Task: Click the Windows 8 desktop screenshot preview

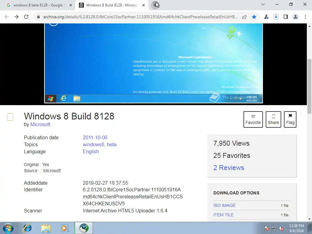Action: [x=154, y=63]
